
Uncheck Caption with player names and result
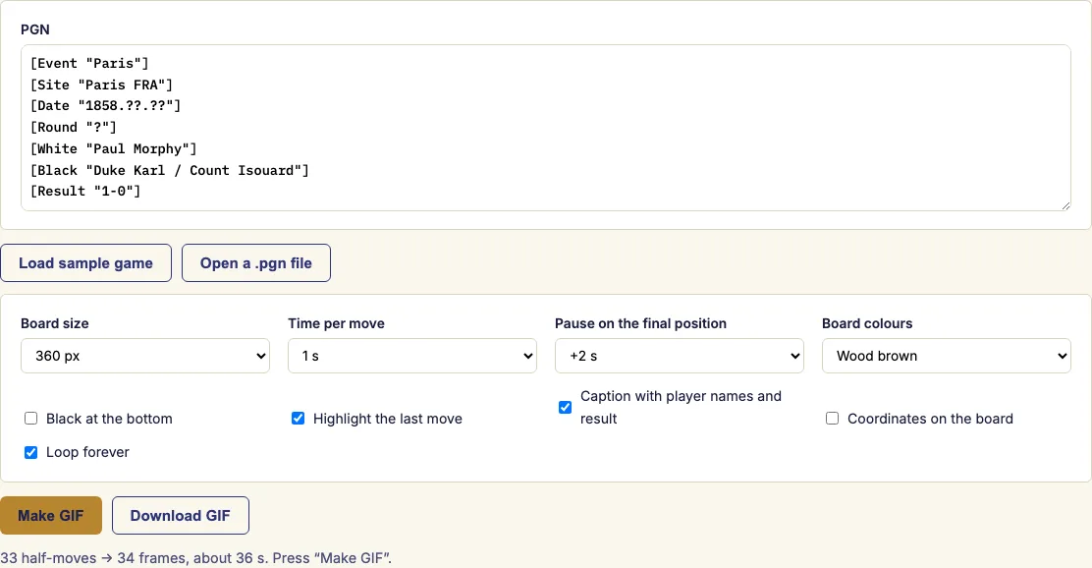[x=565, y=407]
